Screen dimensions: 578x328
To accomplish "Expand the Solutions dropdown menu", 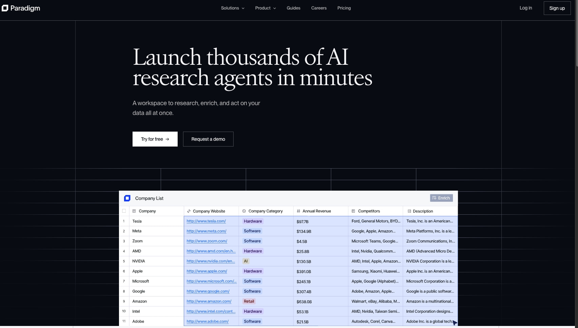I will (x=233, y=8).
